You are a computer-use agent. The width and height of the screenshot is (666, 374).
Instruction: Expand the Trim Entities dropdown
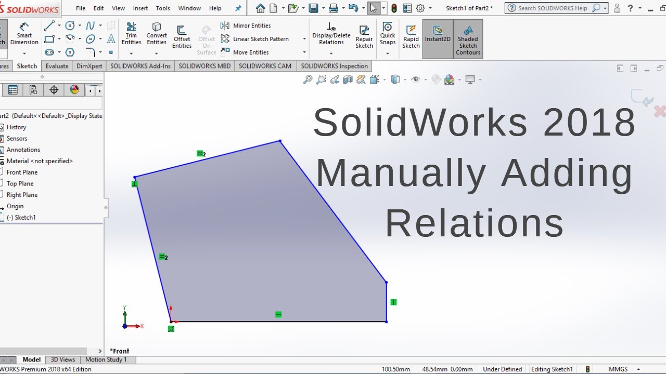(x=131, y=53)
